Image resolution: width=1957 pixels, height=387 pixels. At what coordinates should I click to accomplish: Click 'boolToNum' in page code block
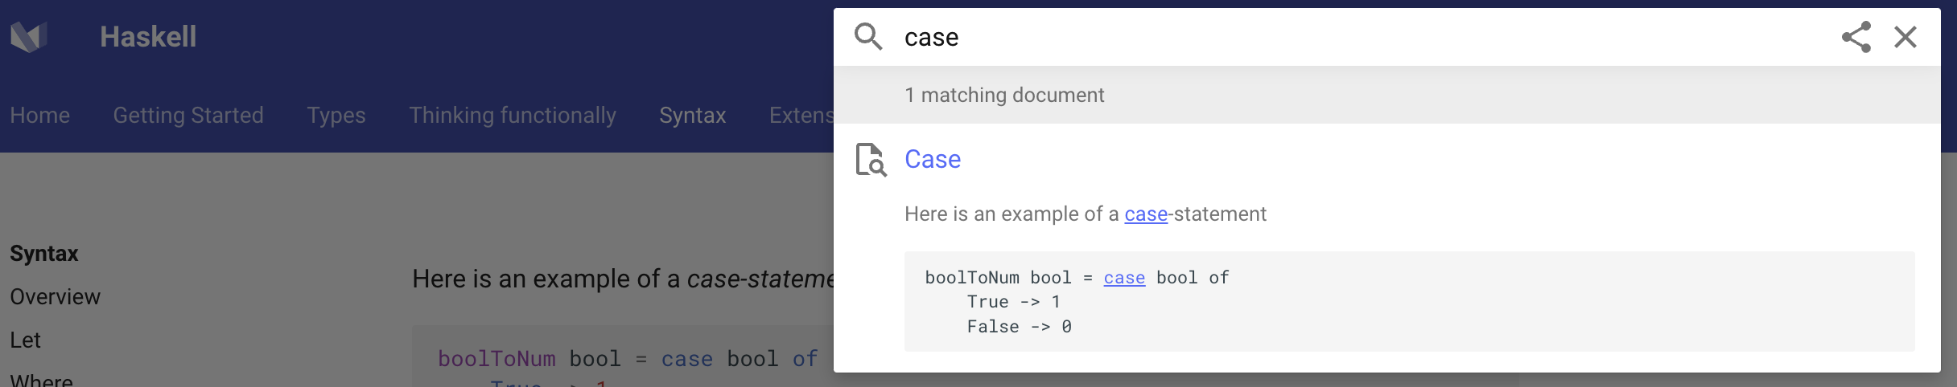(x=496, y=359)
